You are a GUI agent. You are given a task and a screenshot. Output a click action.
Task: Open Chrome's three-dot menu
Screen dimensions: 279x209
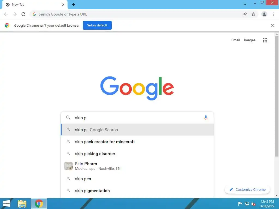(x=273, y=14)
